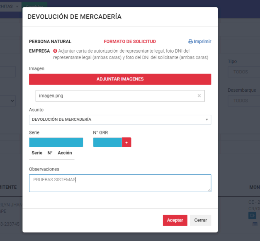Expand the Tipo TODOS dropdown in background
The image size is (260, 241).
[x=242, y=72]
